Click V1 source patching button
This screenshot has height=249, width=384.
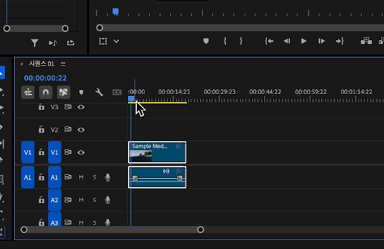(x=28, y=152)
